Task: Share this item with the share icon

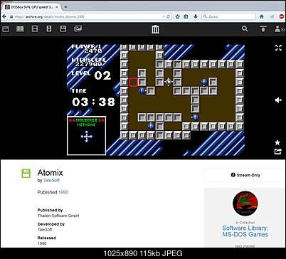Action: coord(277,152)
